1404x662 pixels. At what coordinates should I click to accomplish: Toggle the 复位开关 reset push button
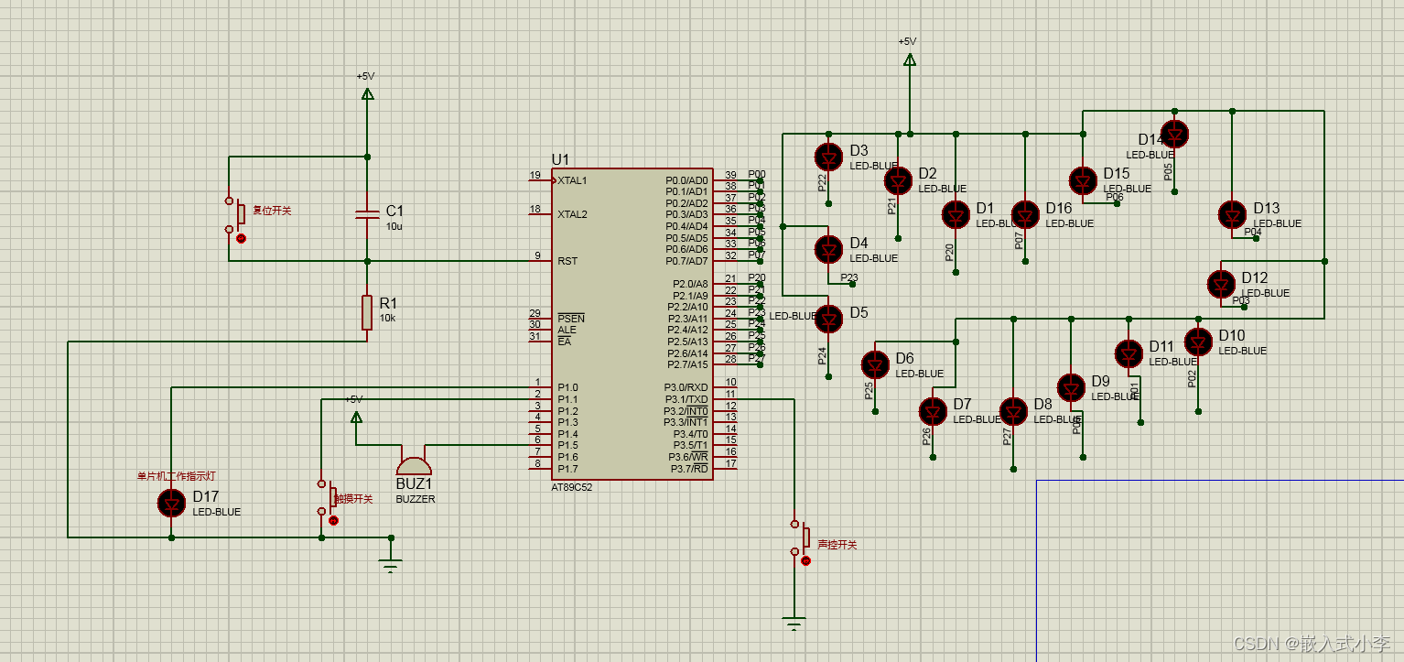pyautogui.click(x=241, y=238)
